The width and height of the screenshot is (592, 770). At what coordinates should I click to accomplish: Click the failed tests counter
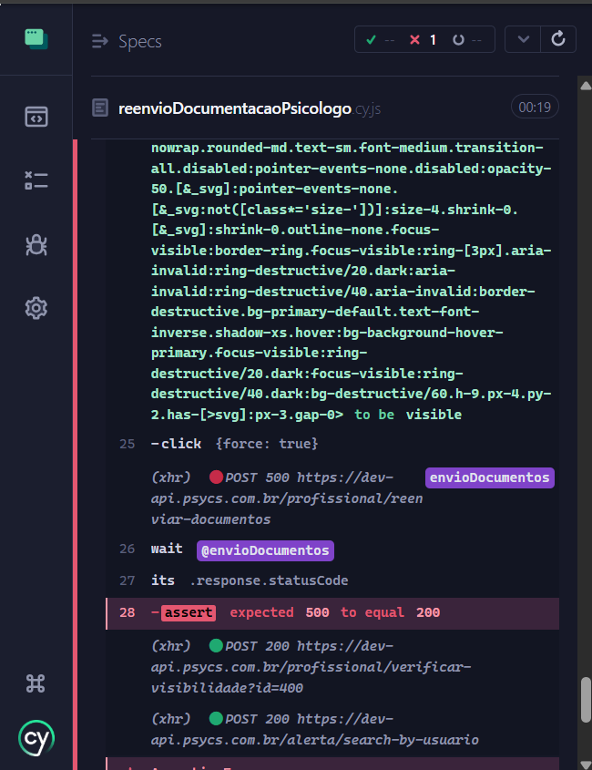(424, 40)
